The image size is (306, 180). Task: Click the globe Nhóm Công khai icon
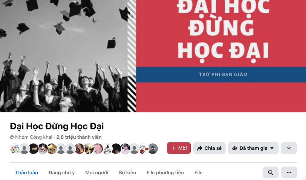pos(12,137)
